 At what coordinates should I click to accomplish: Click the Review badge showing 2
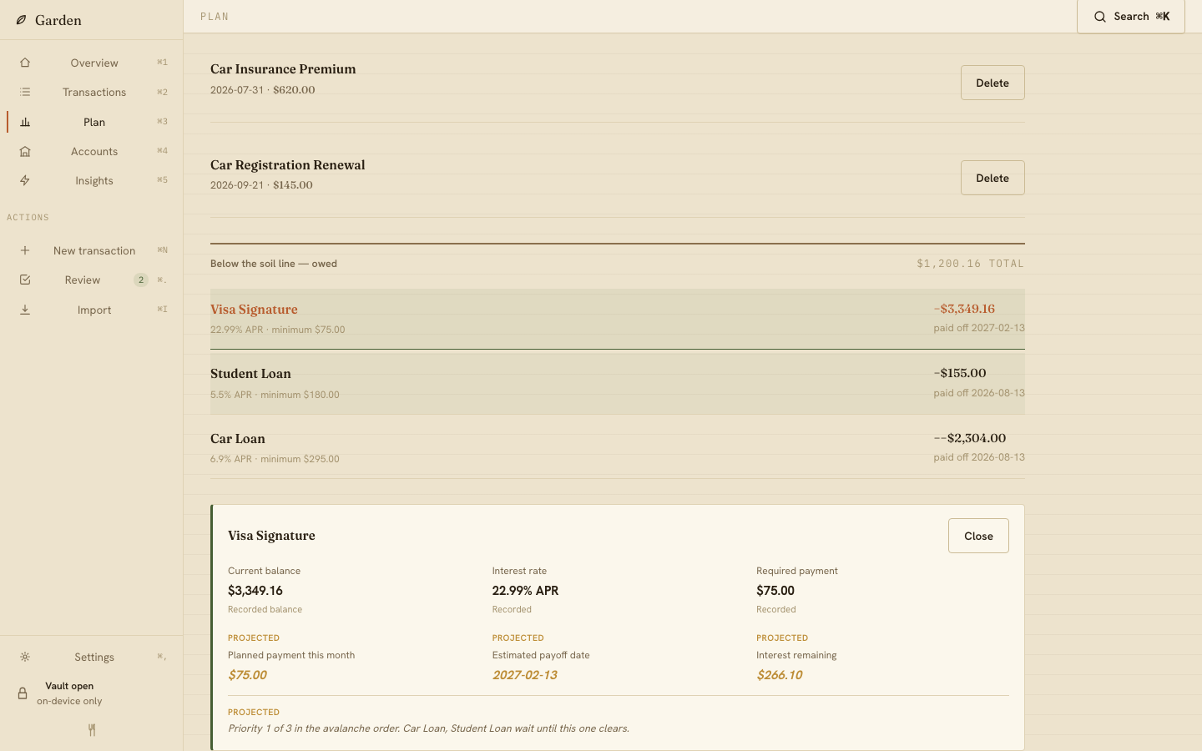point(141,280)
